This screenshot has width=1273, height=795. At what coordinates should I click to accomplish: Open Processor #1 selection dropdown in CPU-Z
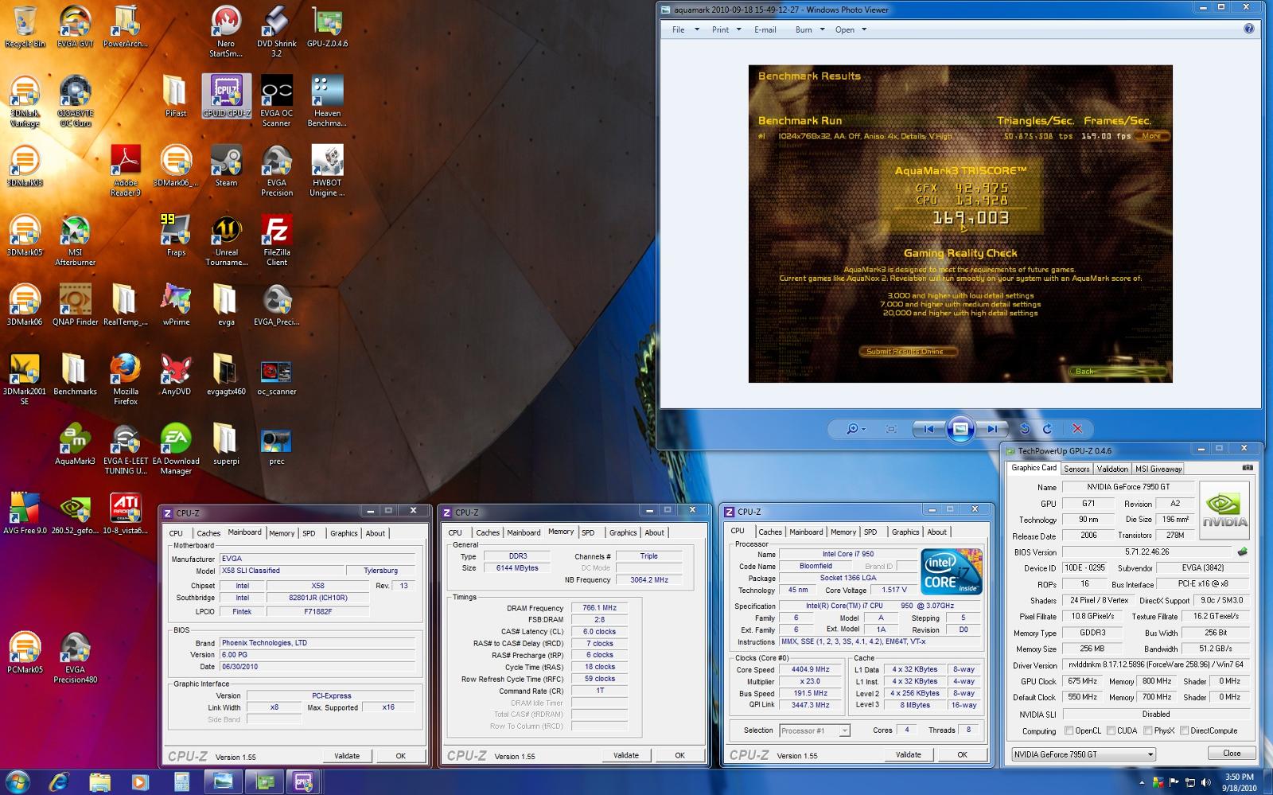[x=815, y=731]
